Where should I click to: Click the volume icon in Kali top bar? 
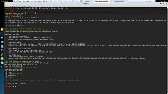(x=162, y=1)
